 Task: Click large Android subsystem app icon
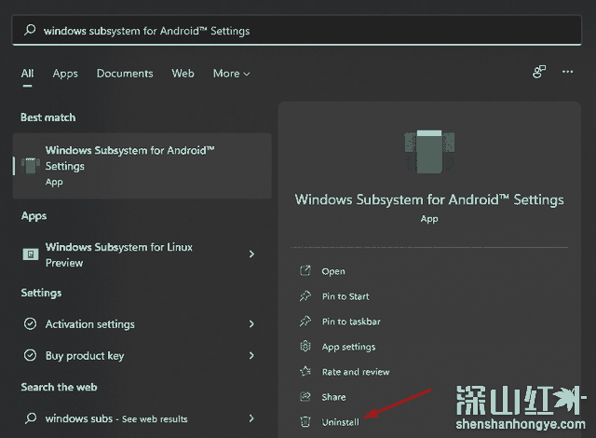pyautogui.click(x=429, y=152)
